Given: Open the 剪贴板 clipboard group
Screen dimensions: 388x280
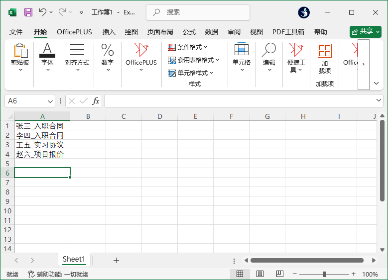Looking at the screenshot, I should point(20,58).
